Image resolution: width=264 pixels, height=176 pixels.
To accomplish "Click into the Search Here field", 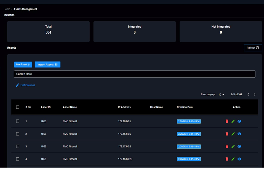I will (134, 74).
